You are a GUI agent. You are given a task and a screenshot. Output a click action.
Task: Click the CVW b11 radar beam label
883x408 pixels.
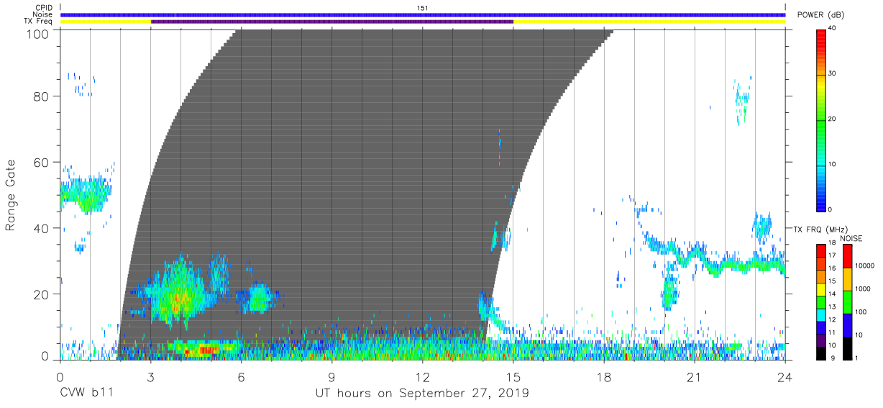tap(86, 394)
